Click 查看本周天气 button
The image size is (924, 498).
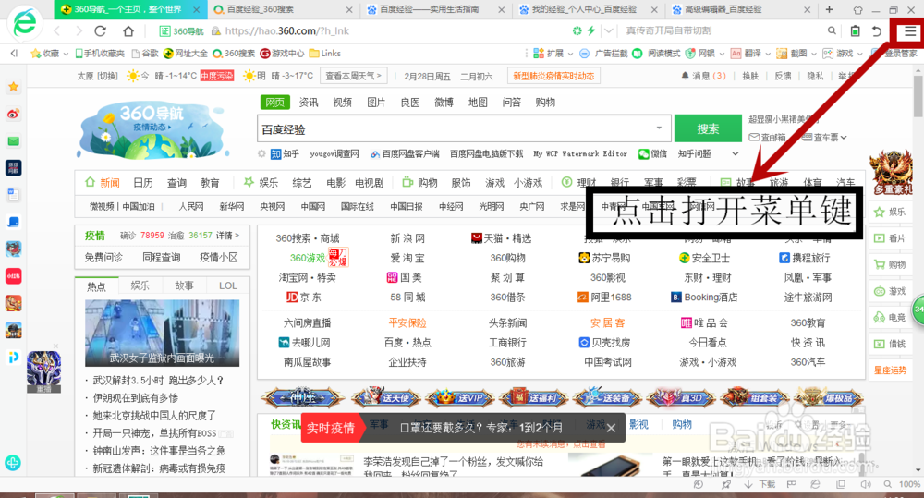tap(354, 76)
